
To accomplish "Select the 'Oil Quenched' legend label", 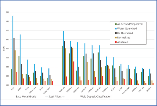I will click(x=125, y=33).
